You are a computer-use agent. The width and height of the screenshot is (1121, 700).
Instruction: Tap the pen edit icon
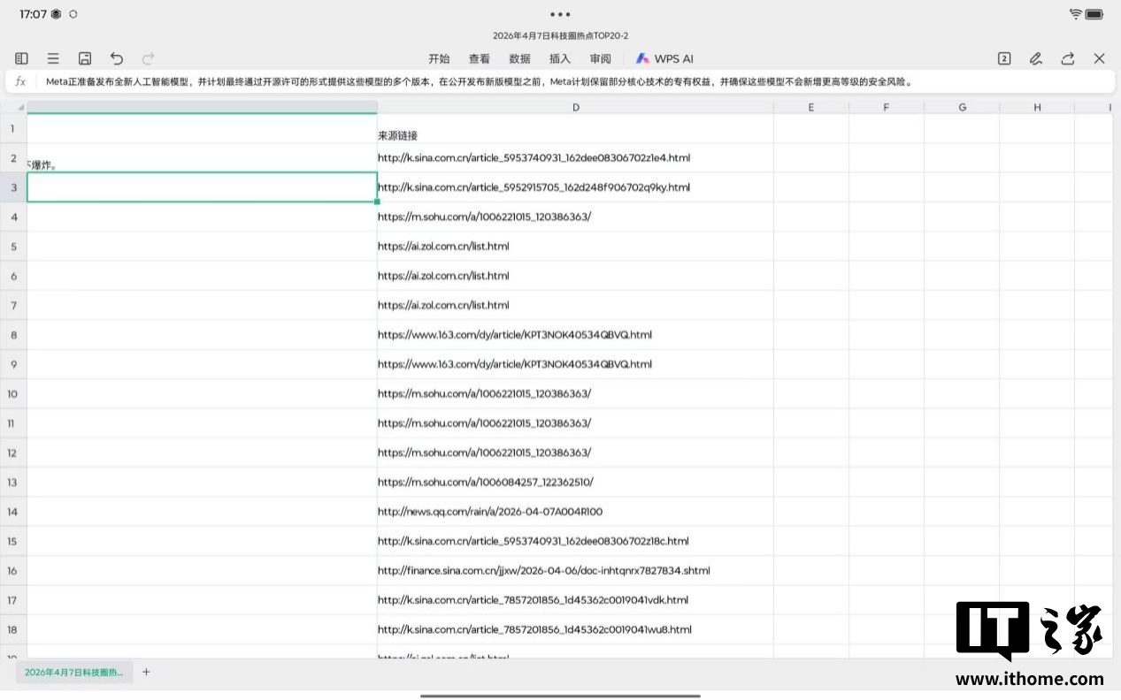point(1036,58)
